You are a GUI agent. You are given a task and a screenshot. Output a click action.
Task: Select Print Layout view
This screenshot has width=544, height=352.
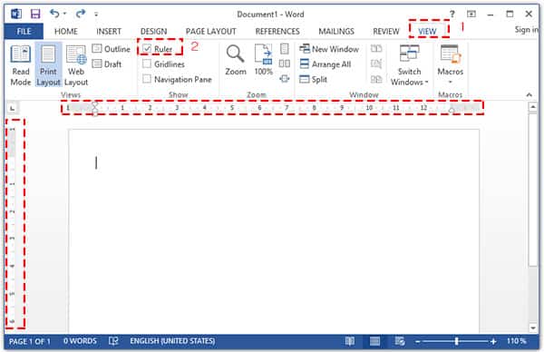(48, 65)
